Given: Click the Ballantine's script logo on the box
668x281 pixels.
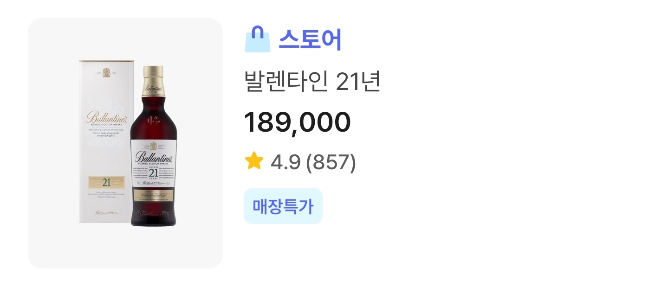Looking at the screenshot, I should coord(106,118).
